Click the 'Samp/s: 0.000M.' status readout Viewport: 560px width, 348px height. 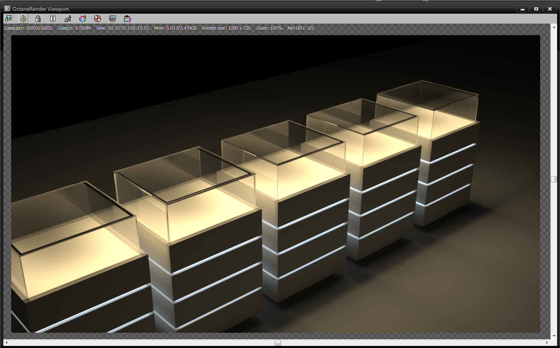tap(75, 28)
